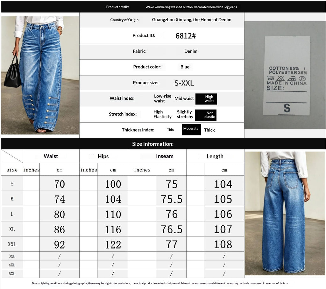Click the 'Inseam' column header
The width and height of the screenshot is (326, 289).
coord(165,156)
